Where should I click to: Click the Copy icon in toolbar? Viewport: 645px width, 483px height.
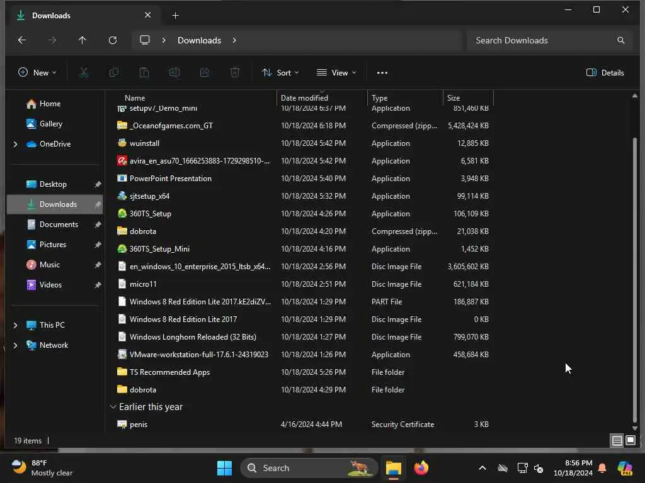[114, 73]
